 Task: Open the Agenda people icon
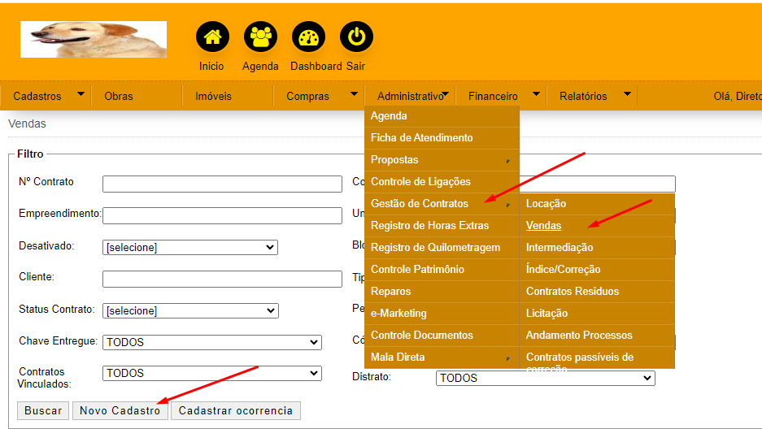(x=260, y=37)
